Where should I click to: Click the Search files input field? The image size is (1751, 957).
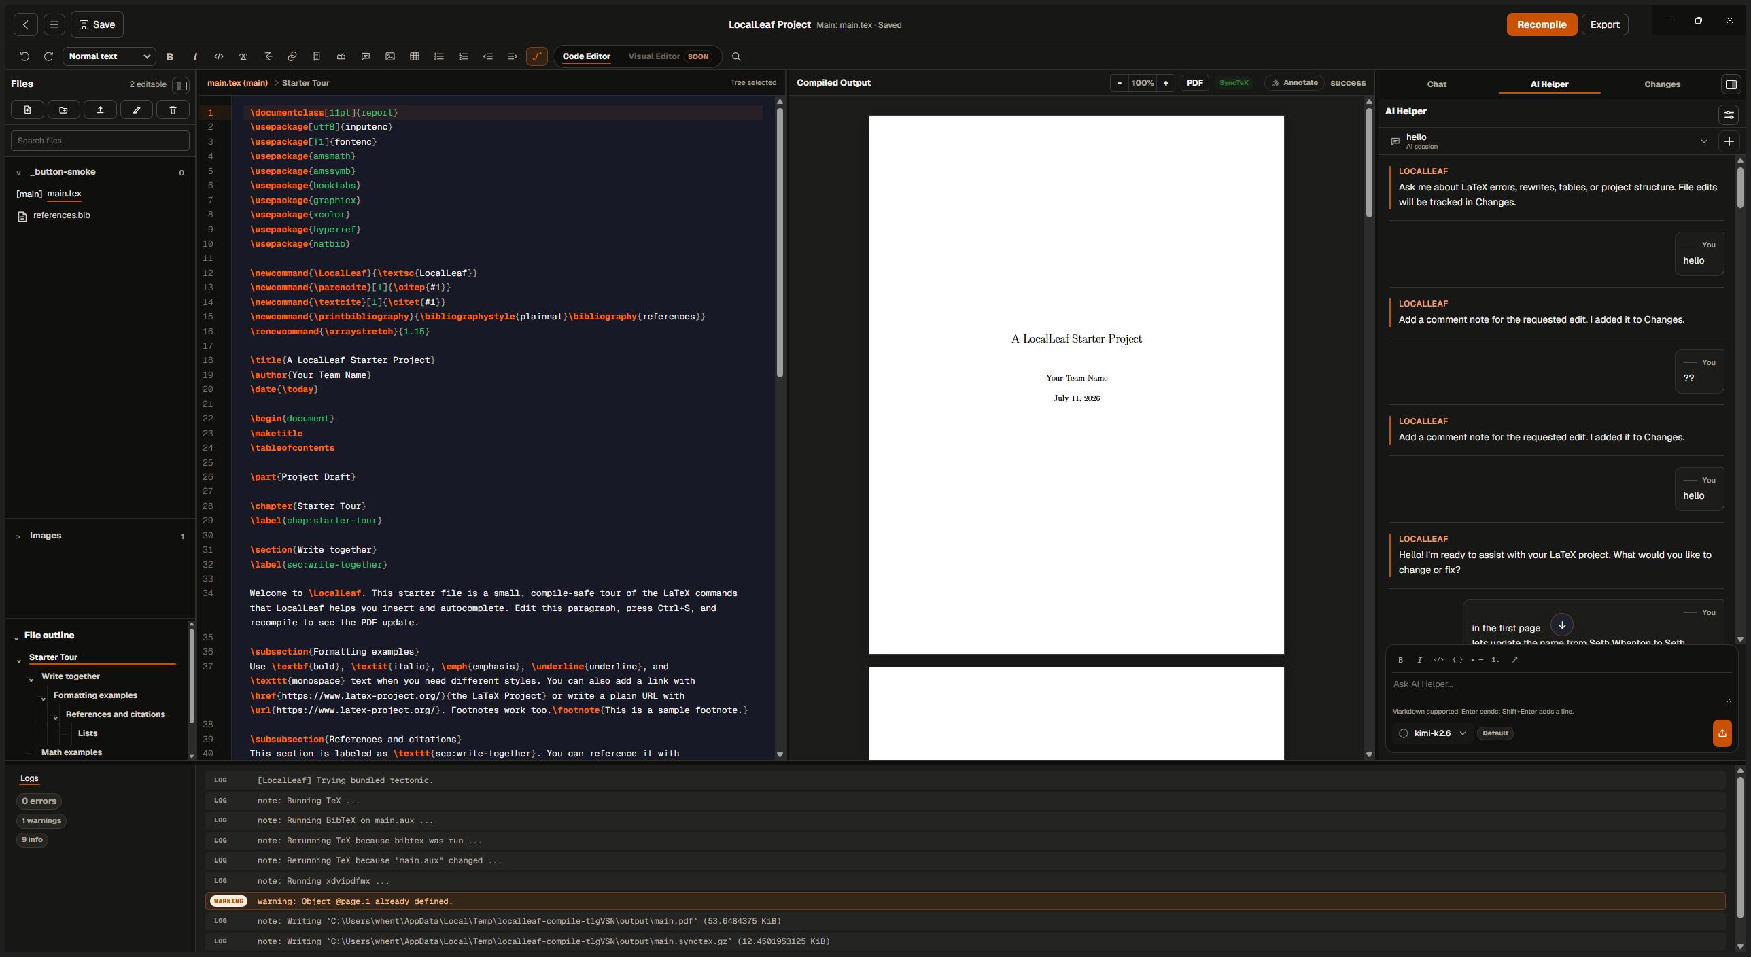pyautogui.click(x=100, y=141)
